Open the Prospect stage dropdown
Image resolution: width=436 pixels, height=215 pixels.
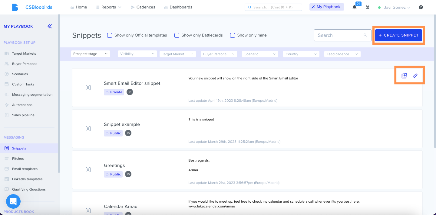(x=91, y=54)
